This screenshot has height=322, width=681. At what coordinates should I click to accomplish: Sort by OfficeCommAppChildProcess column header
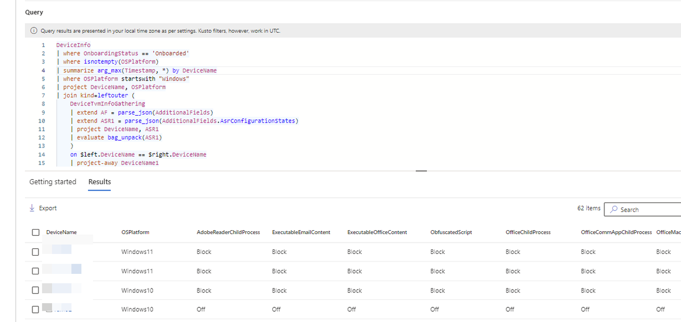(616, 232)
